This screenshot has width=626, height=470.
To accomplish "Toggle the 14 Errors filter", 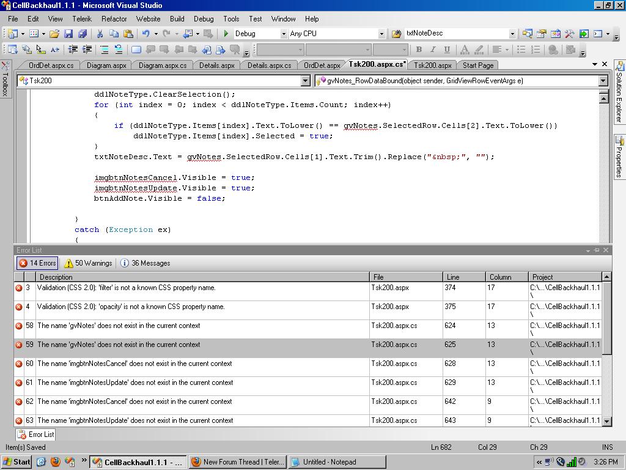I will click(x=37, y=263).
